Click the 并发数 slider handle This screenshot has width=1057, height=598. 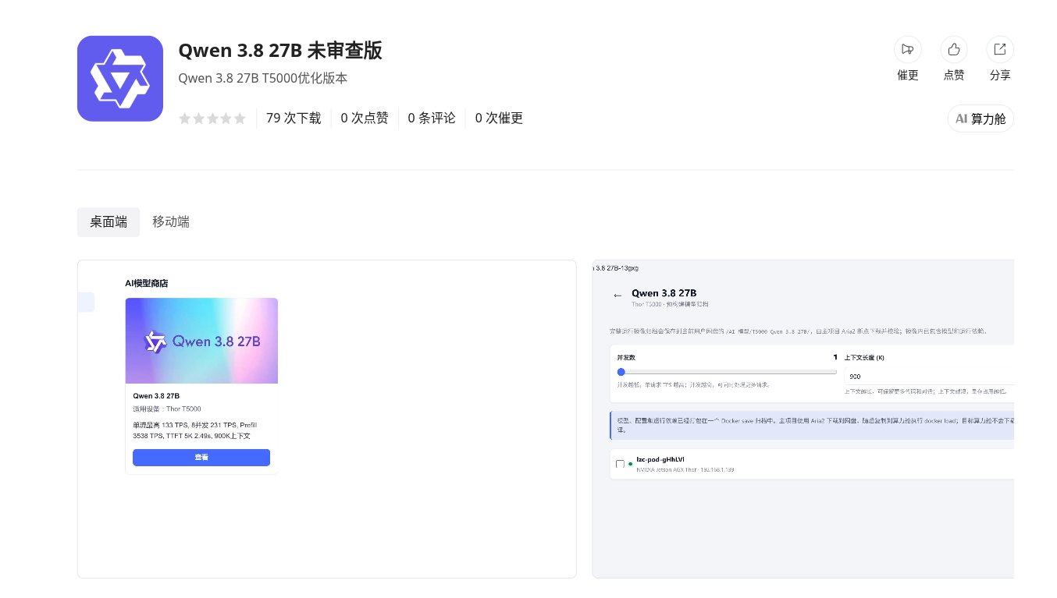[x=621, y=372]
